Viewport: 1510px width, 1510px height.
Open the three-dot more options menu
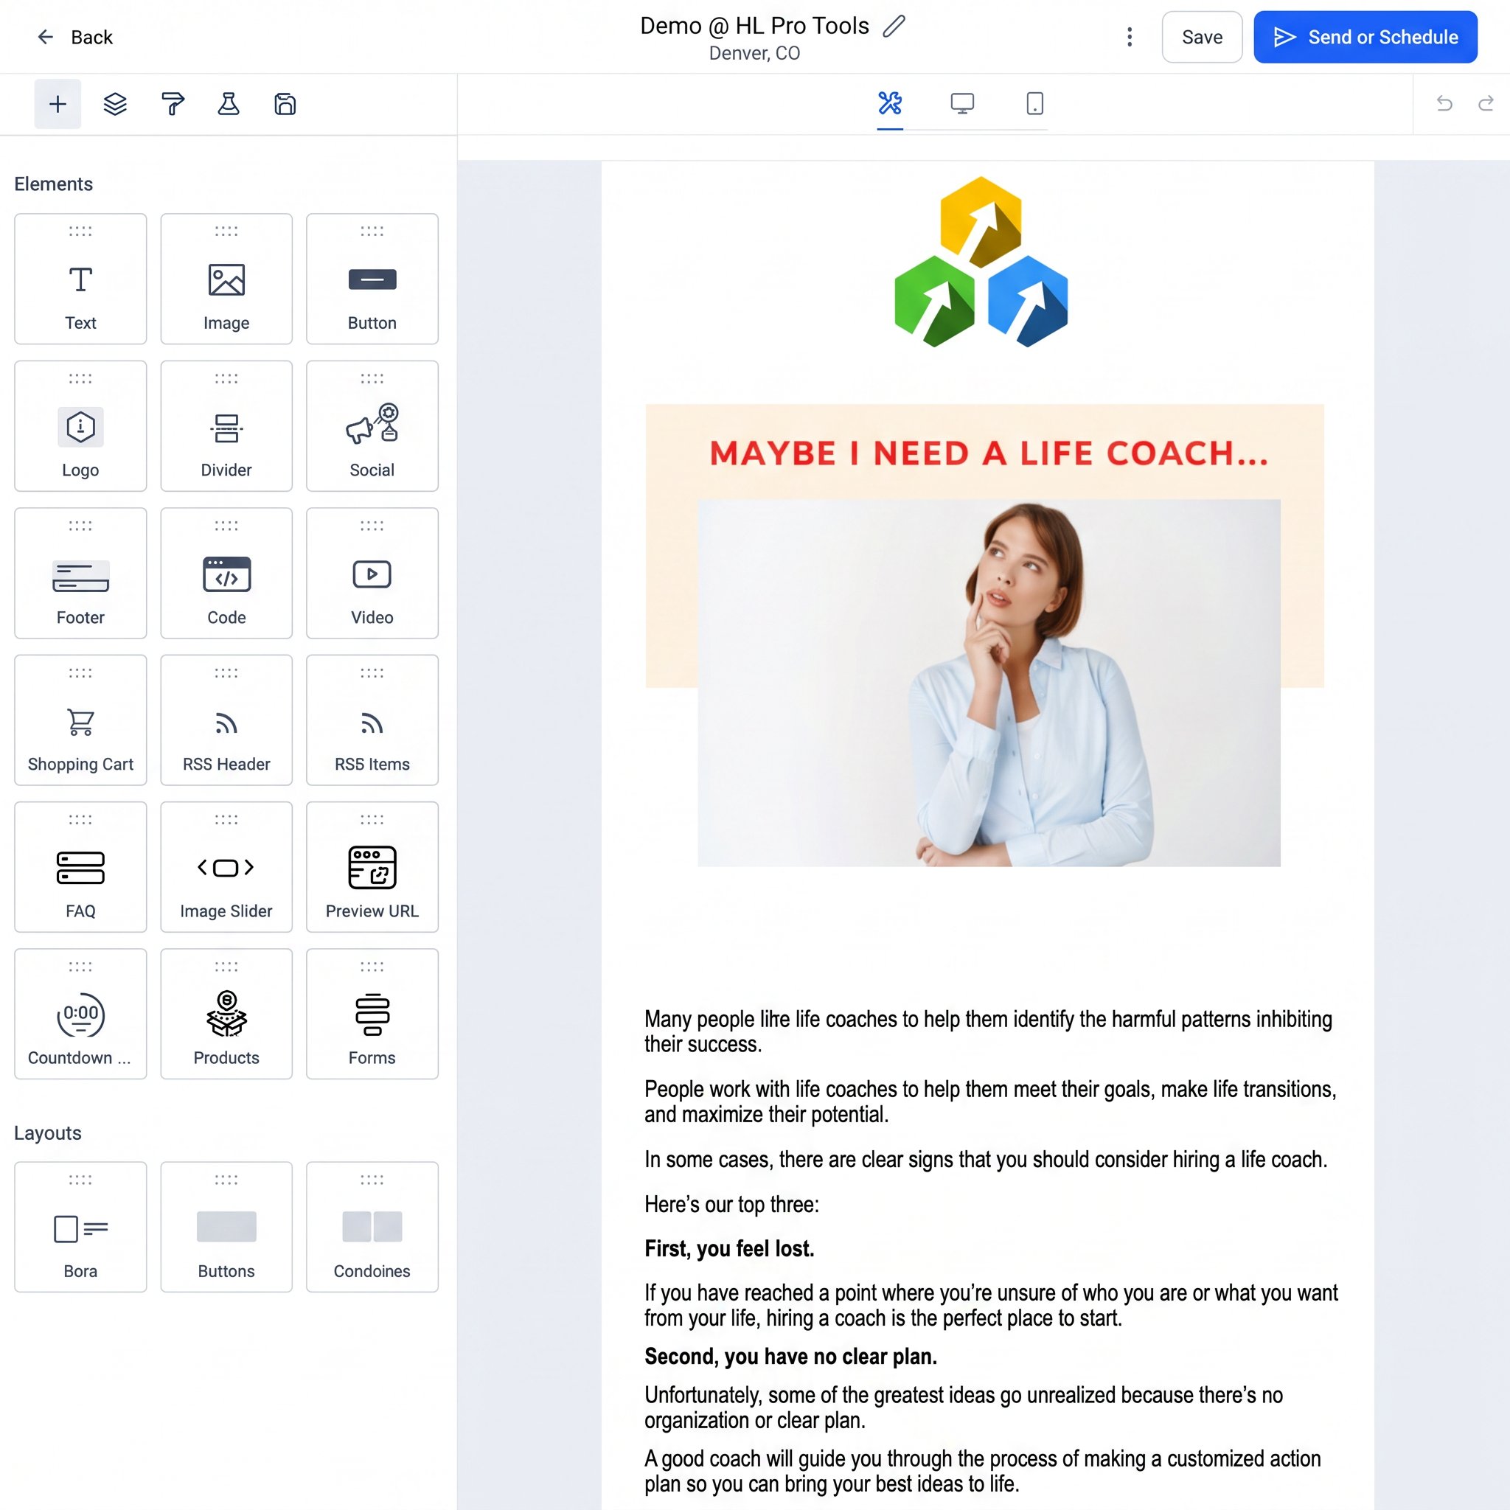tap(1129, 37)
